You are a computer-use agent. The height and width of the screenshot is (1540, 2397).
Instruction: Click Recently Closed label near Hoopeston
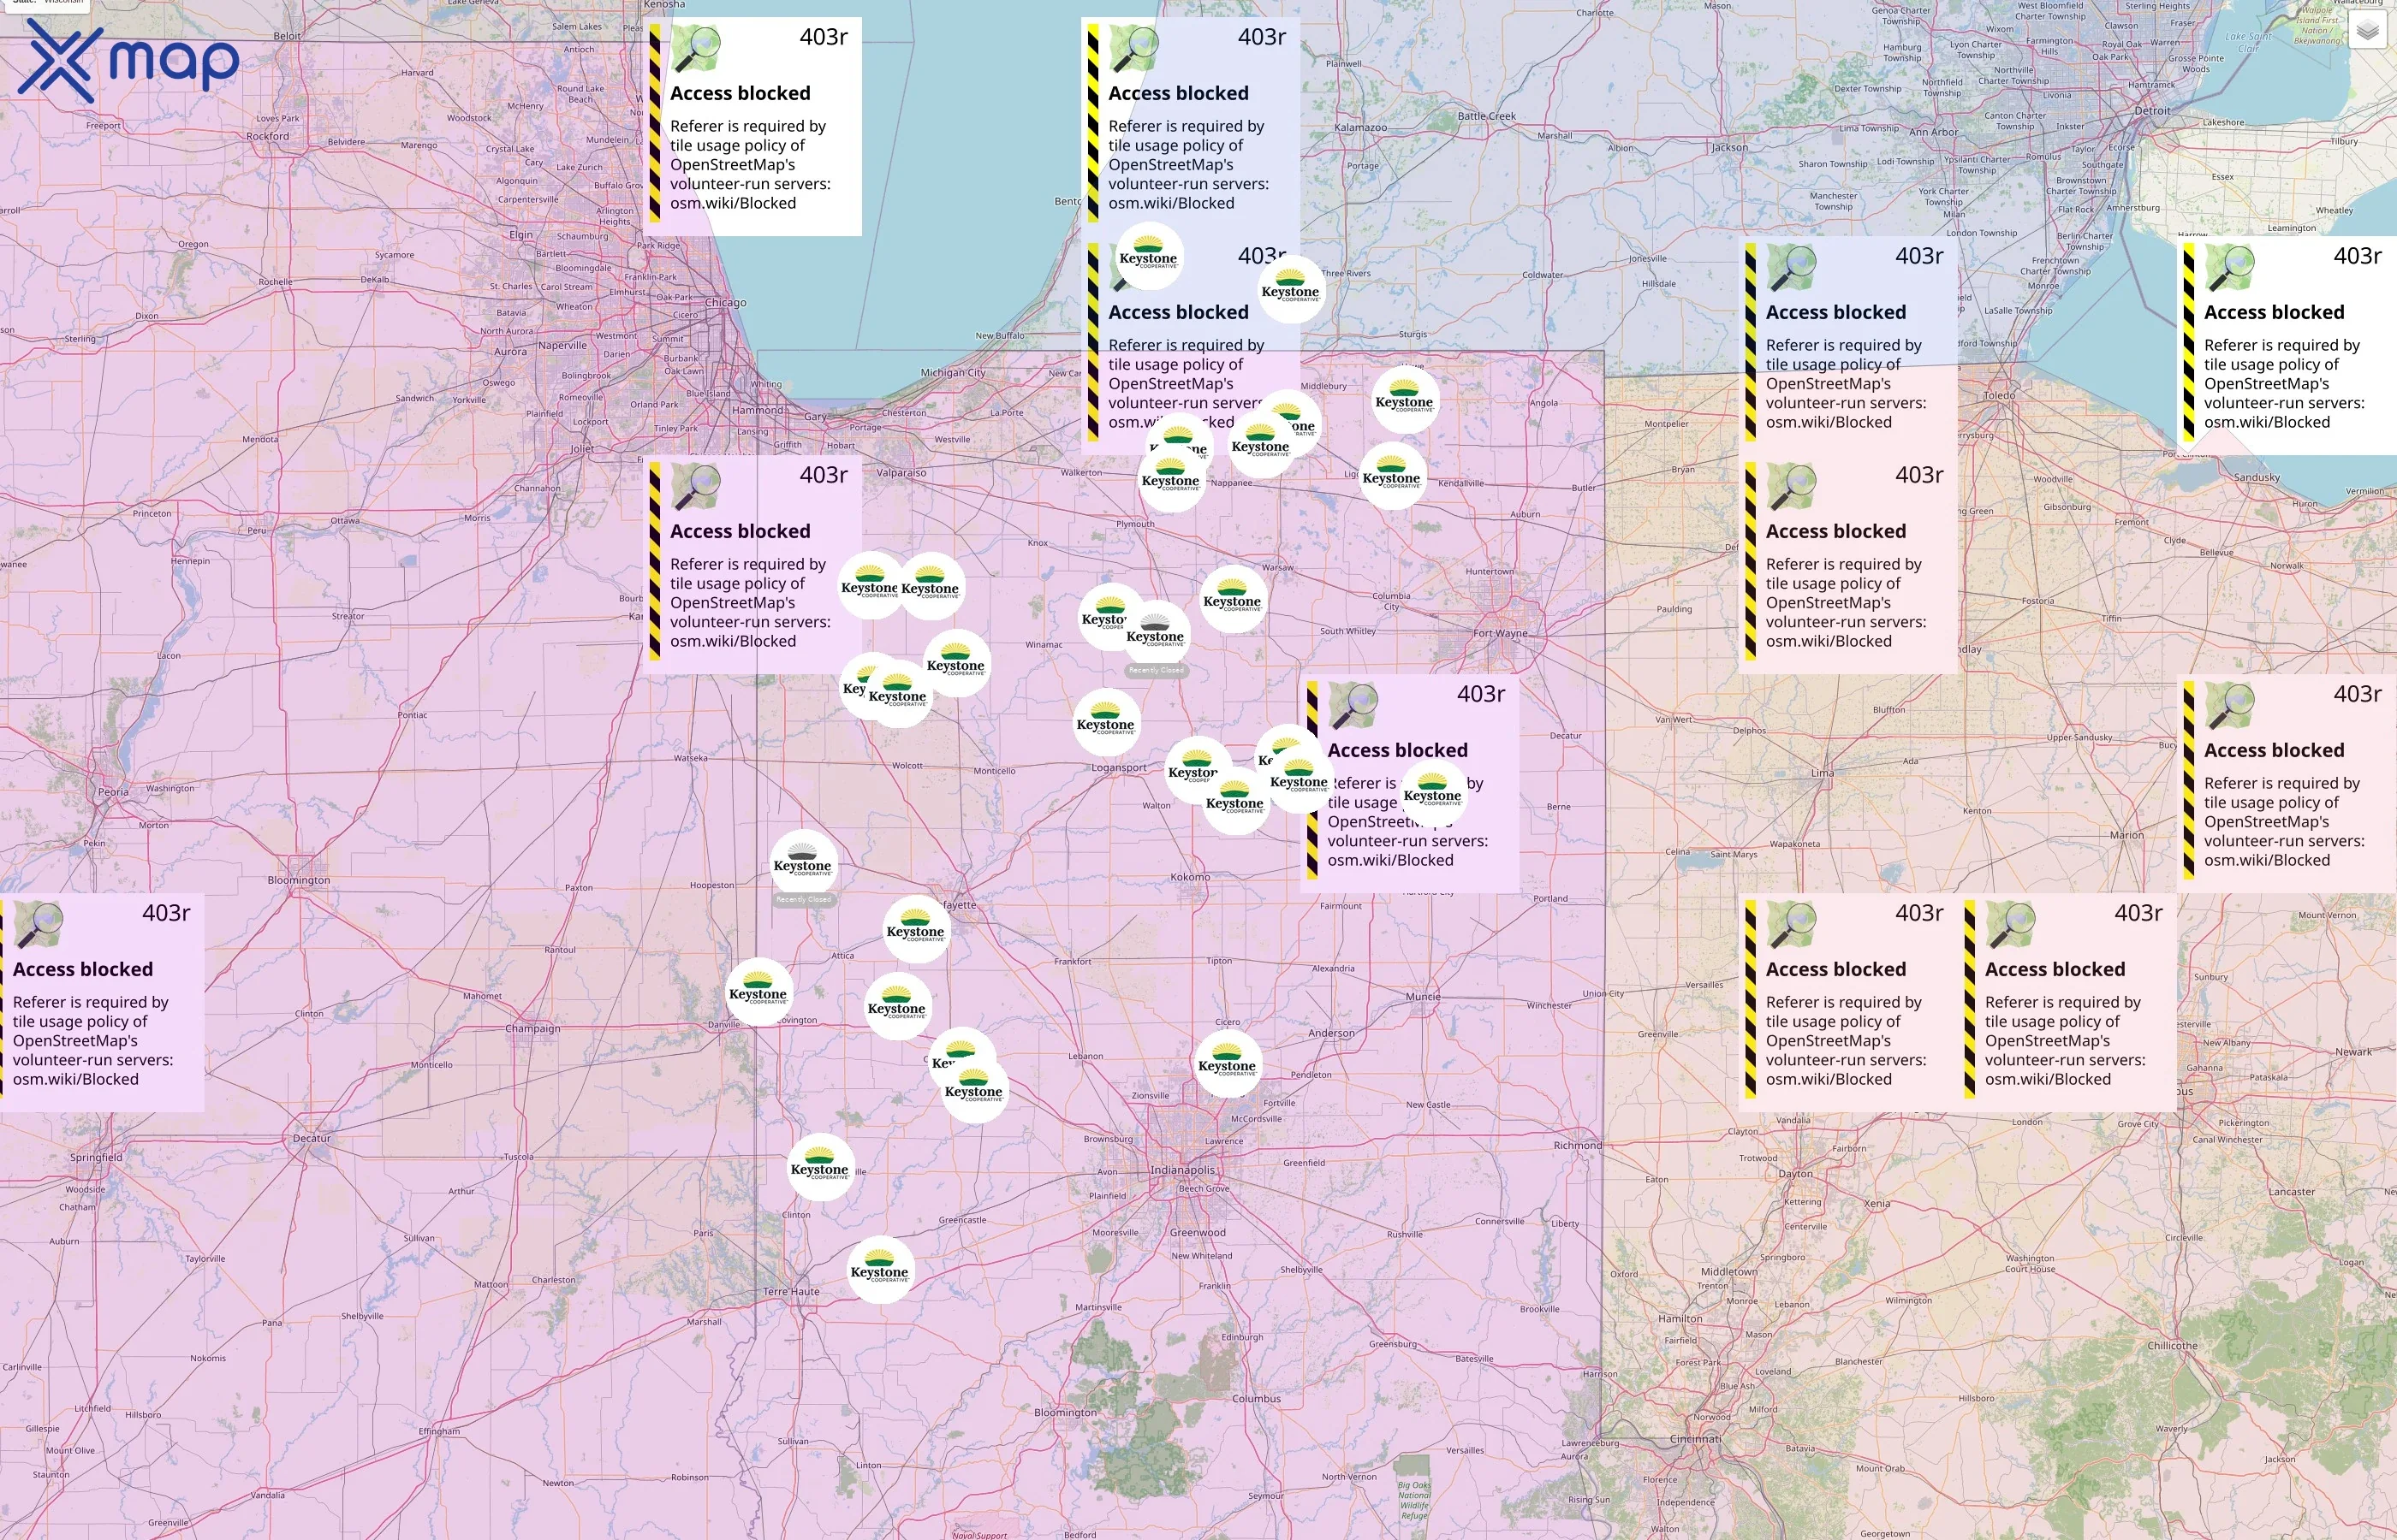803,899
